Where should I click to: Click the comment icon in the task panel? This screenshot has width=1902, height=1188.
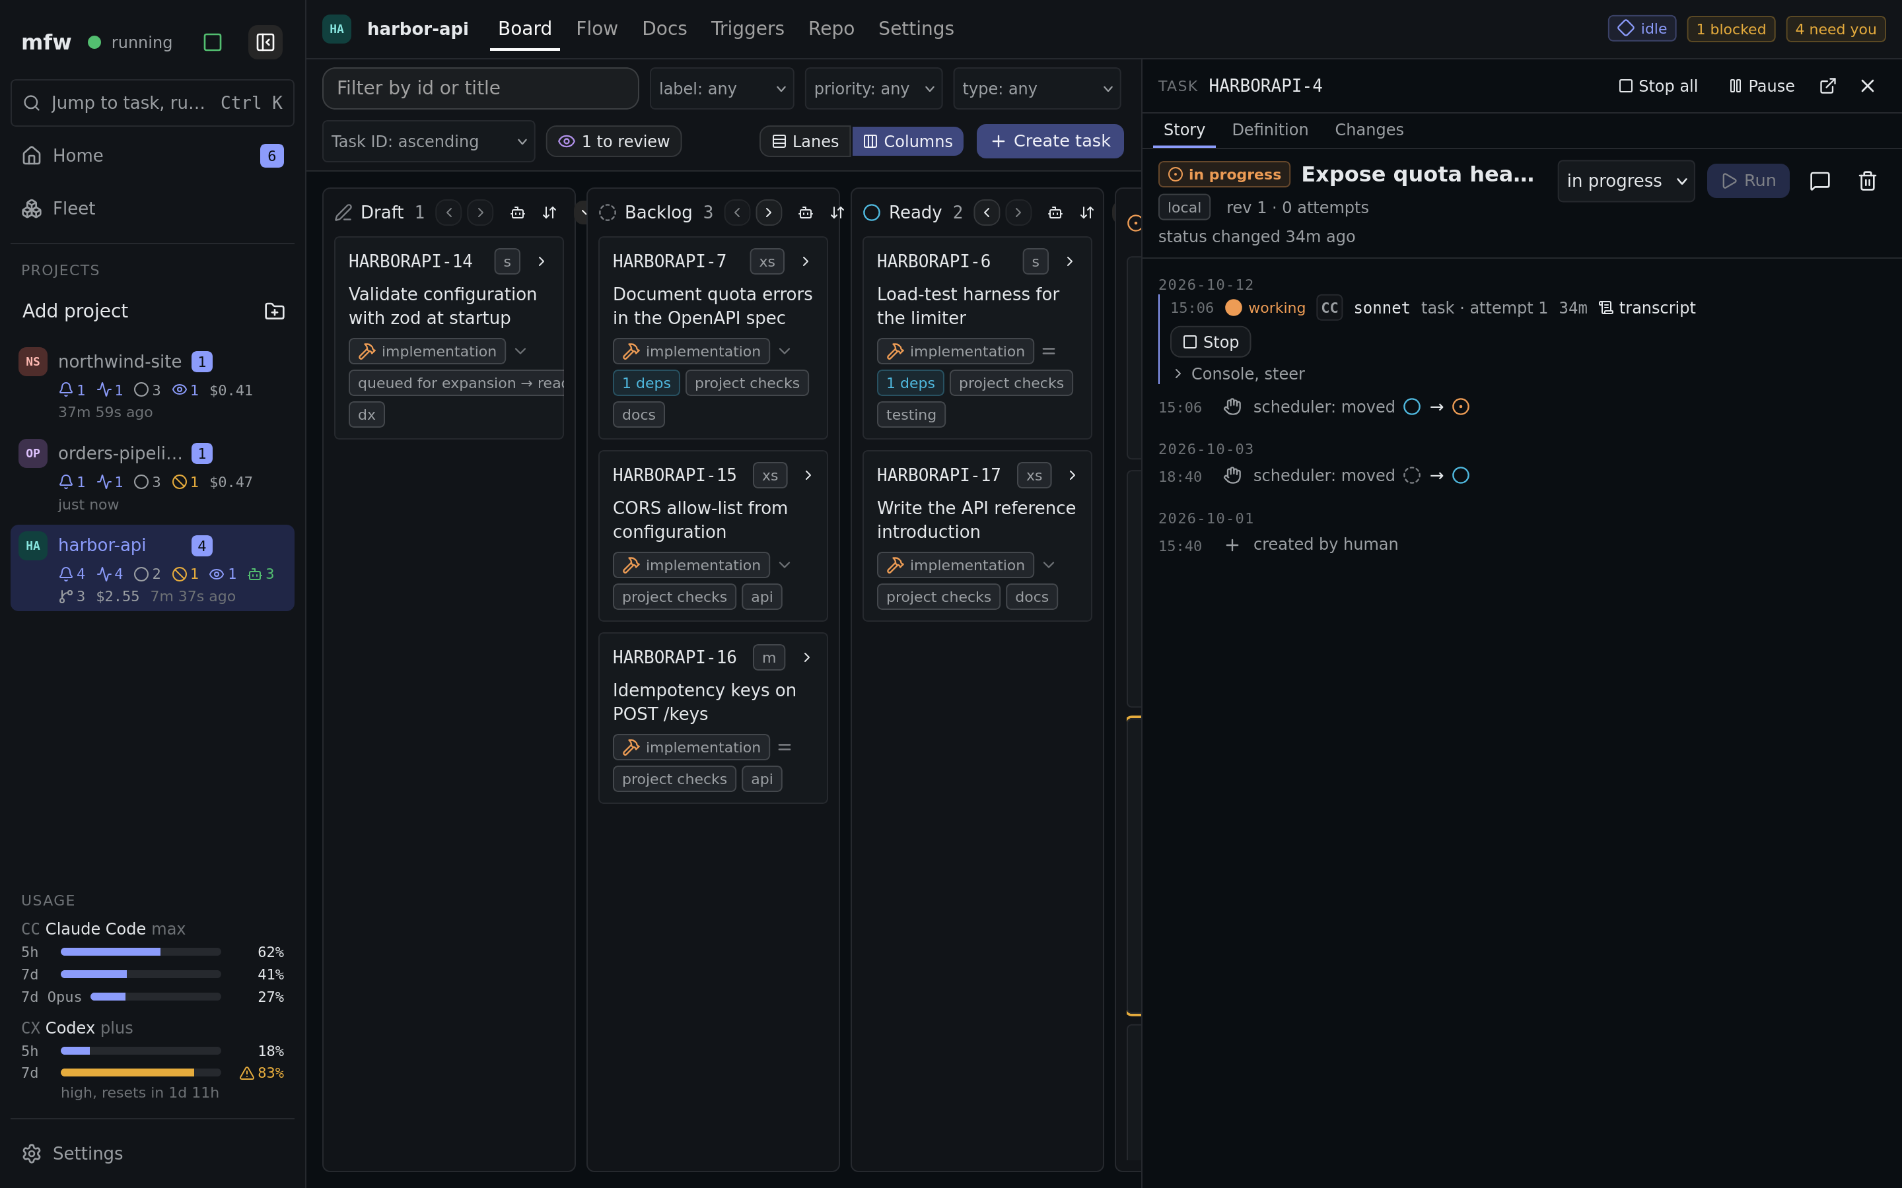pyautogui.click(x=1819, y=181)
